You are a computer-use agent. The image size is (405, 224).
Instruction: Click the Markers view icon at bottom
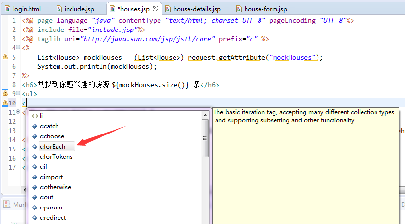pyautogui.click(x=7, y=204)
